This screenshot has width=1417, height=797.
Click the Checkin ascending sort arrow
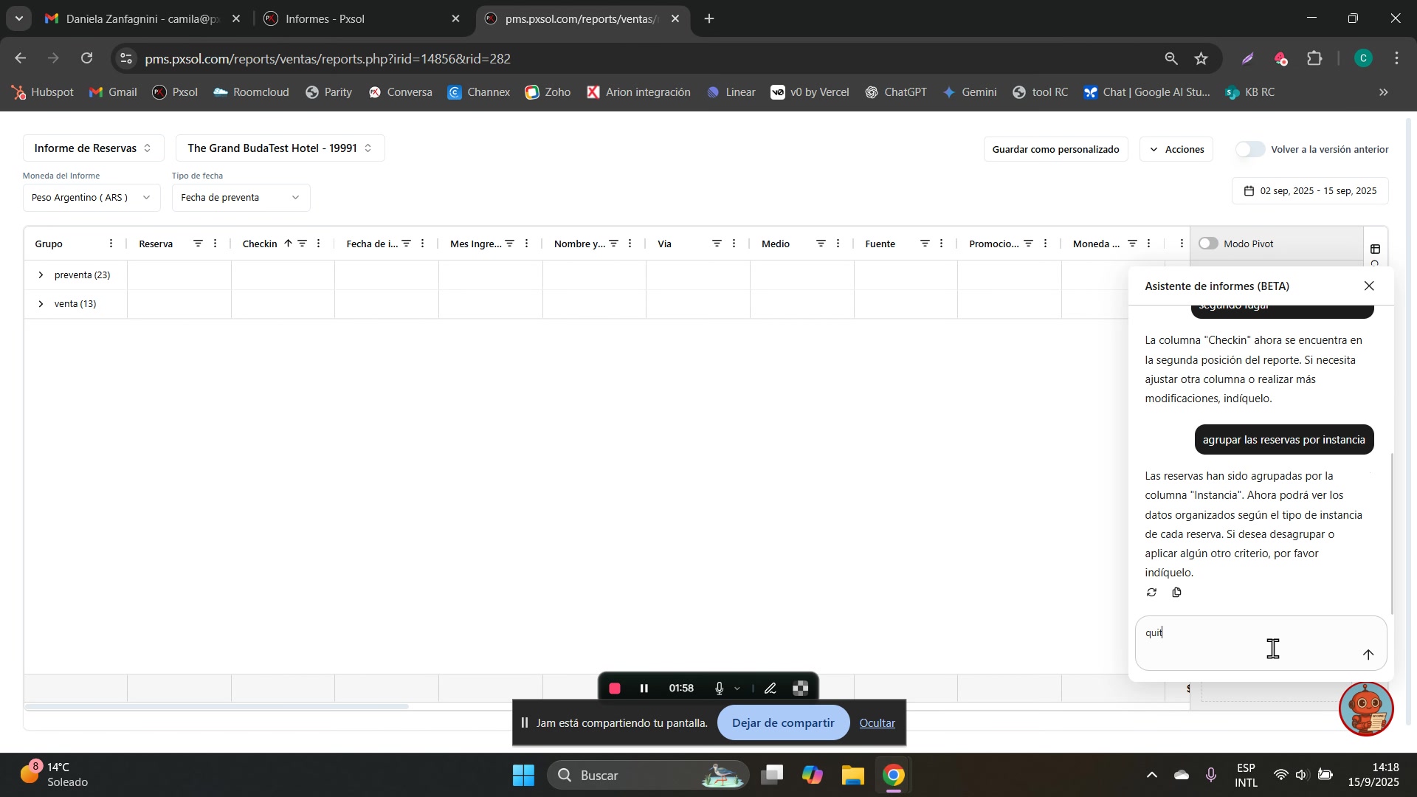[x=288, y=244]
